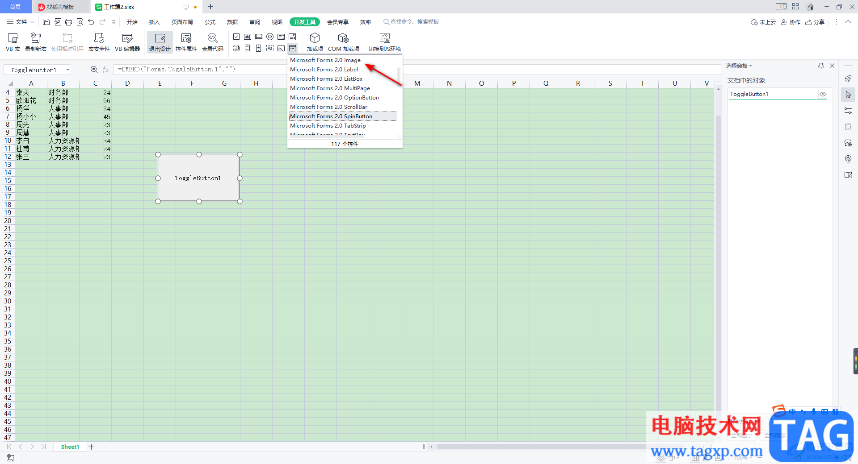
Task: Switch to 数据 ribbon tab
Action: [232, 22]
